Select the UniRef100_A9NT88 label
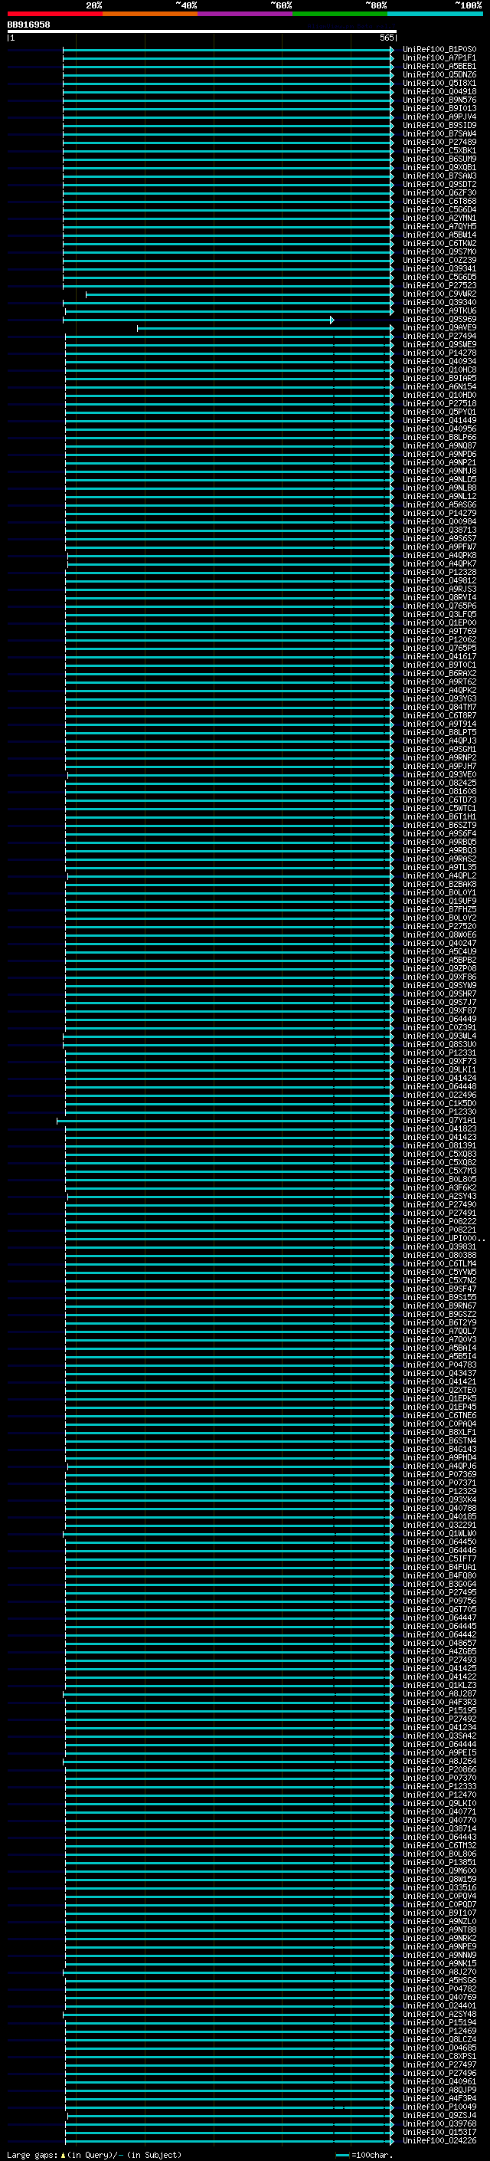 [439, 1929]
